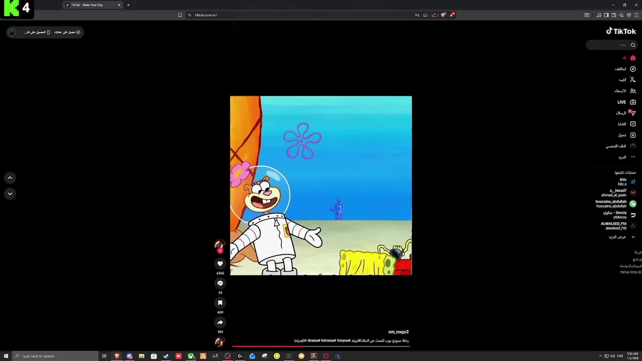The width and height of the screenshot is (642, 361).
Task: Click the SpongeBob video to pause it
Action: click(321, 186)
